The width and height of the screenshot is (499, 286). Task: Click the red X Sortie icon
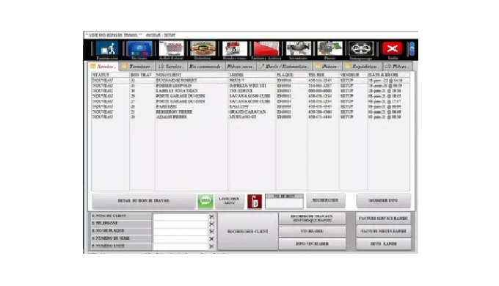click(393, 50)
